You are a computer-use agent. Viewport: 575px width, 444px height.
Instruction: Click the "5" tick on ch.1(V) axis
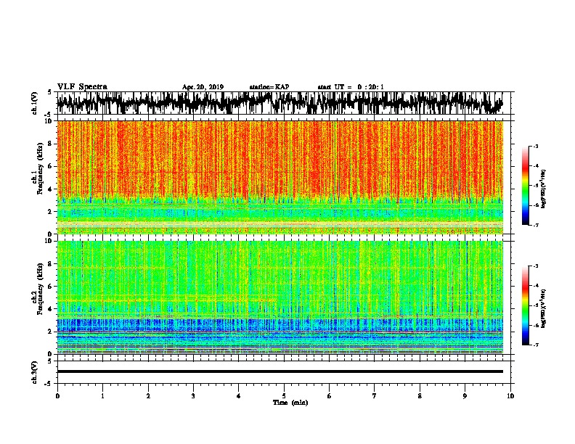[50, 92]
